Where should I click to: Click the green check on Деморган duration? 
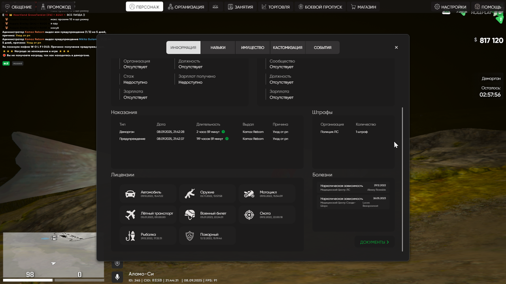(x=223, y=132)
